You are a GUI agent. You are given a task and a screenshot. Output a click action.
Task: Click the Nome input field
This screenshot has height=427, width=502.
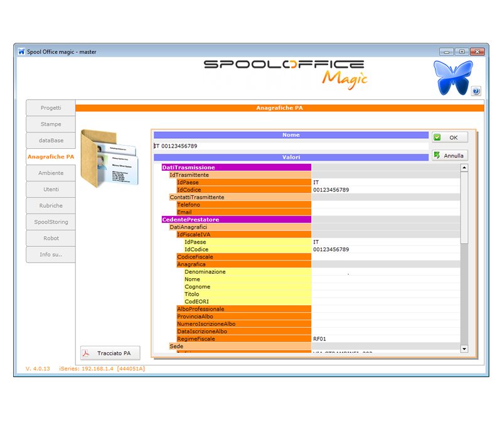tap(291, 146)
